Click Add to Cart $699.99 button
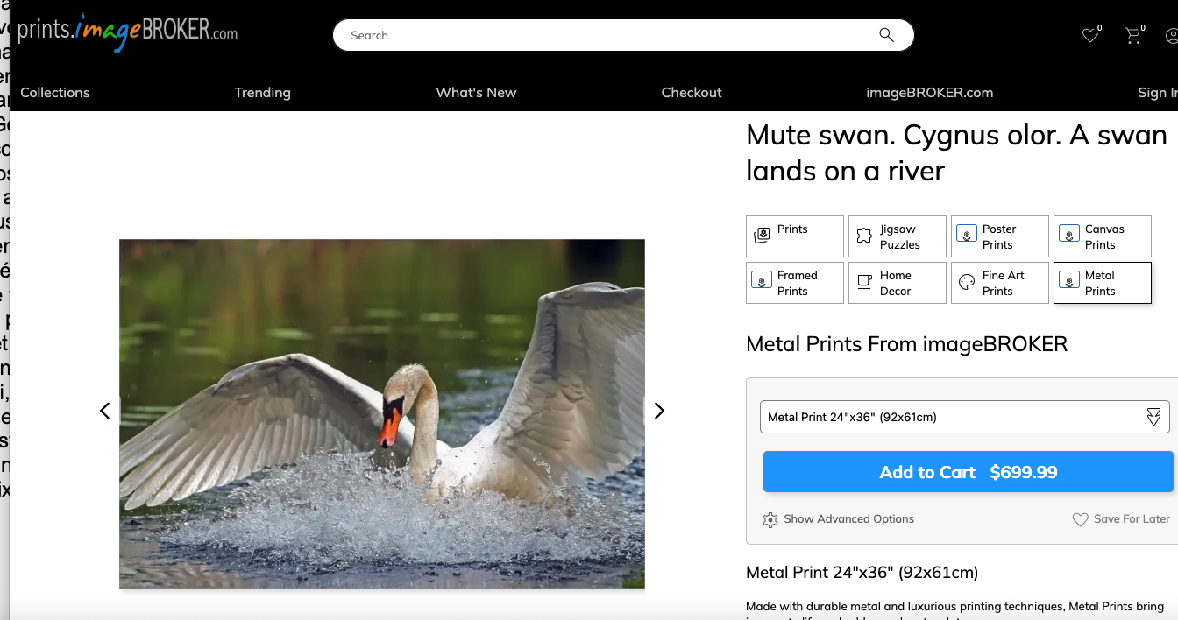This screenshot has width=1178, height=620. tap(968, 472)
